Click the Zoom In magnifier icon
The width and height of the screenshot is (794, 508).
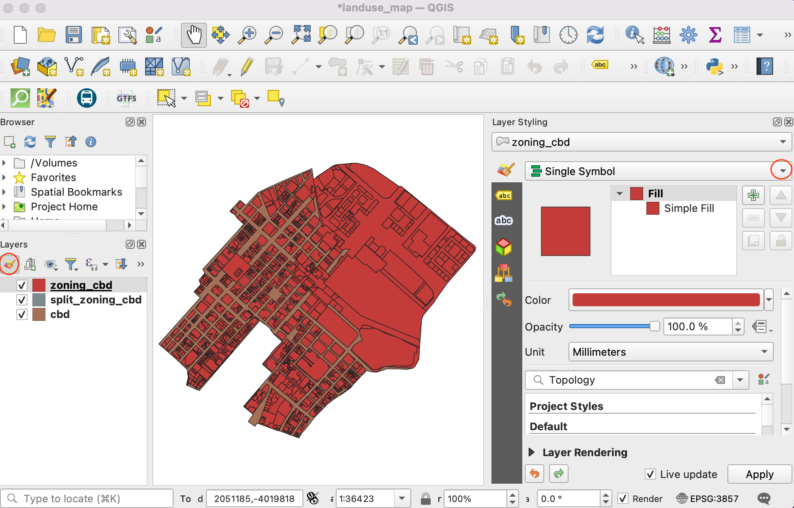coord(247,35)
